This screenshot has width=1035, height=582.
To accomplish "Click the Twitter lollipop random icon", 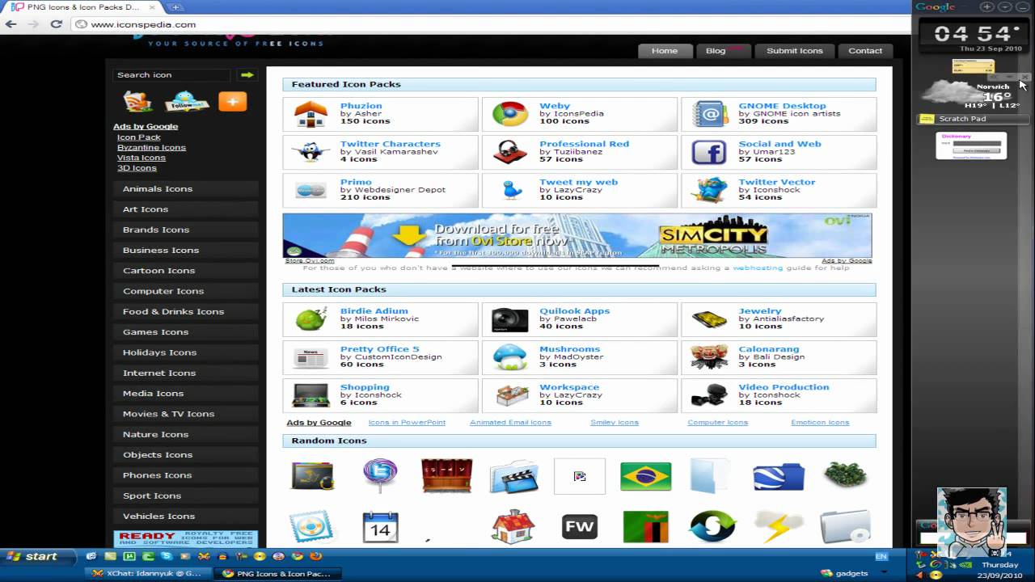I will (x=380, y=476).
